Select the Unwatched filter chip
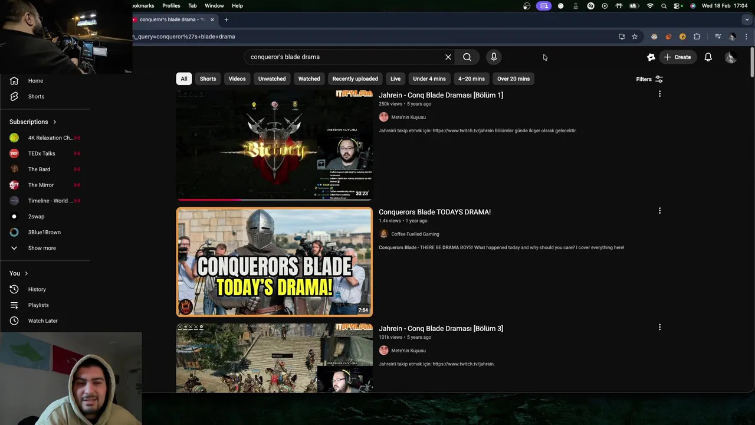 click(272, 79)
